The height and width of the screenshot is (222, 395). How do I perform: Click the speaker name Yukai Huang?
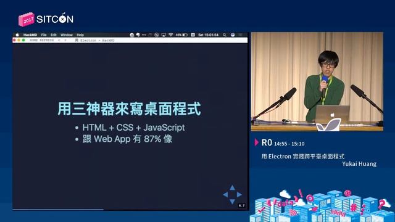click(x=359, y=164)
